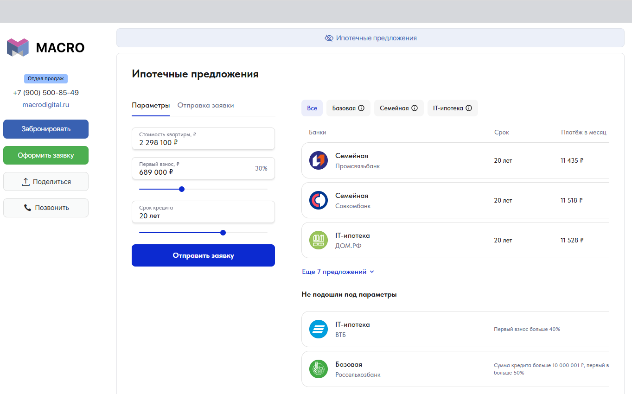Image resolution: width=632 pixels, height=394 pixels.
Task: Click the Sovcombank logo icon
Action: [319, 200]
